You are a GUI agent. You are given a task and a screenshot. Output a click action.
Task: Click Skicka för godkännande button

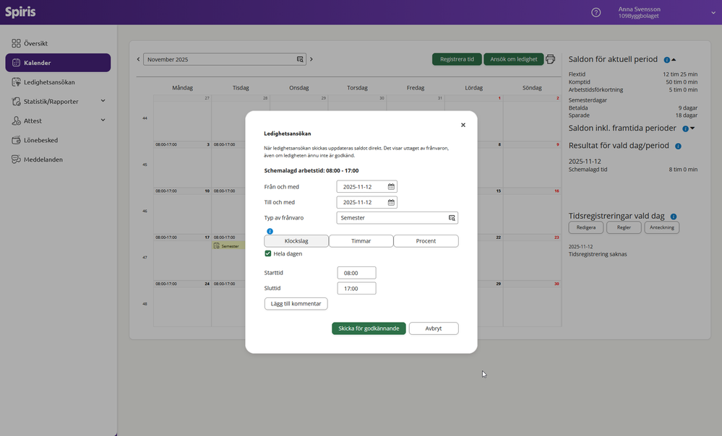click(x=369, y=328)
